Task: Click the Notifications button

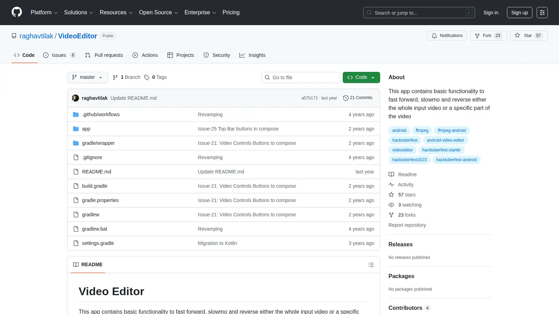Action: [x=447, y=36]
